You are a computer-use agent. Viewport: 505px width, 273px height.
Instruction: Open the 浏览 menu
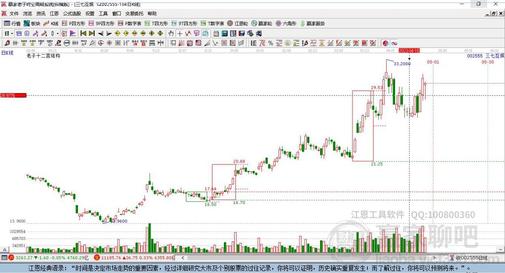pos(28,13)
